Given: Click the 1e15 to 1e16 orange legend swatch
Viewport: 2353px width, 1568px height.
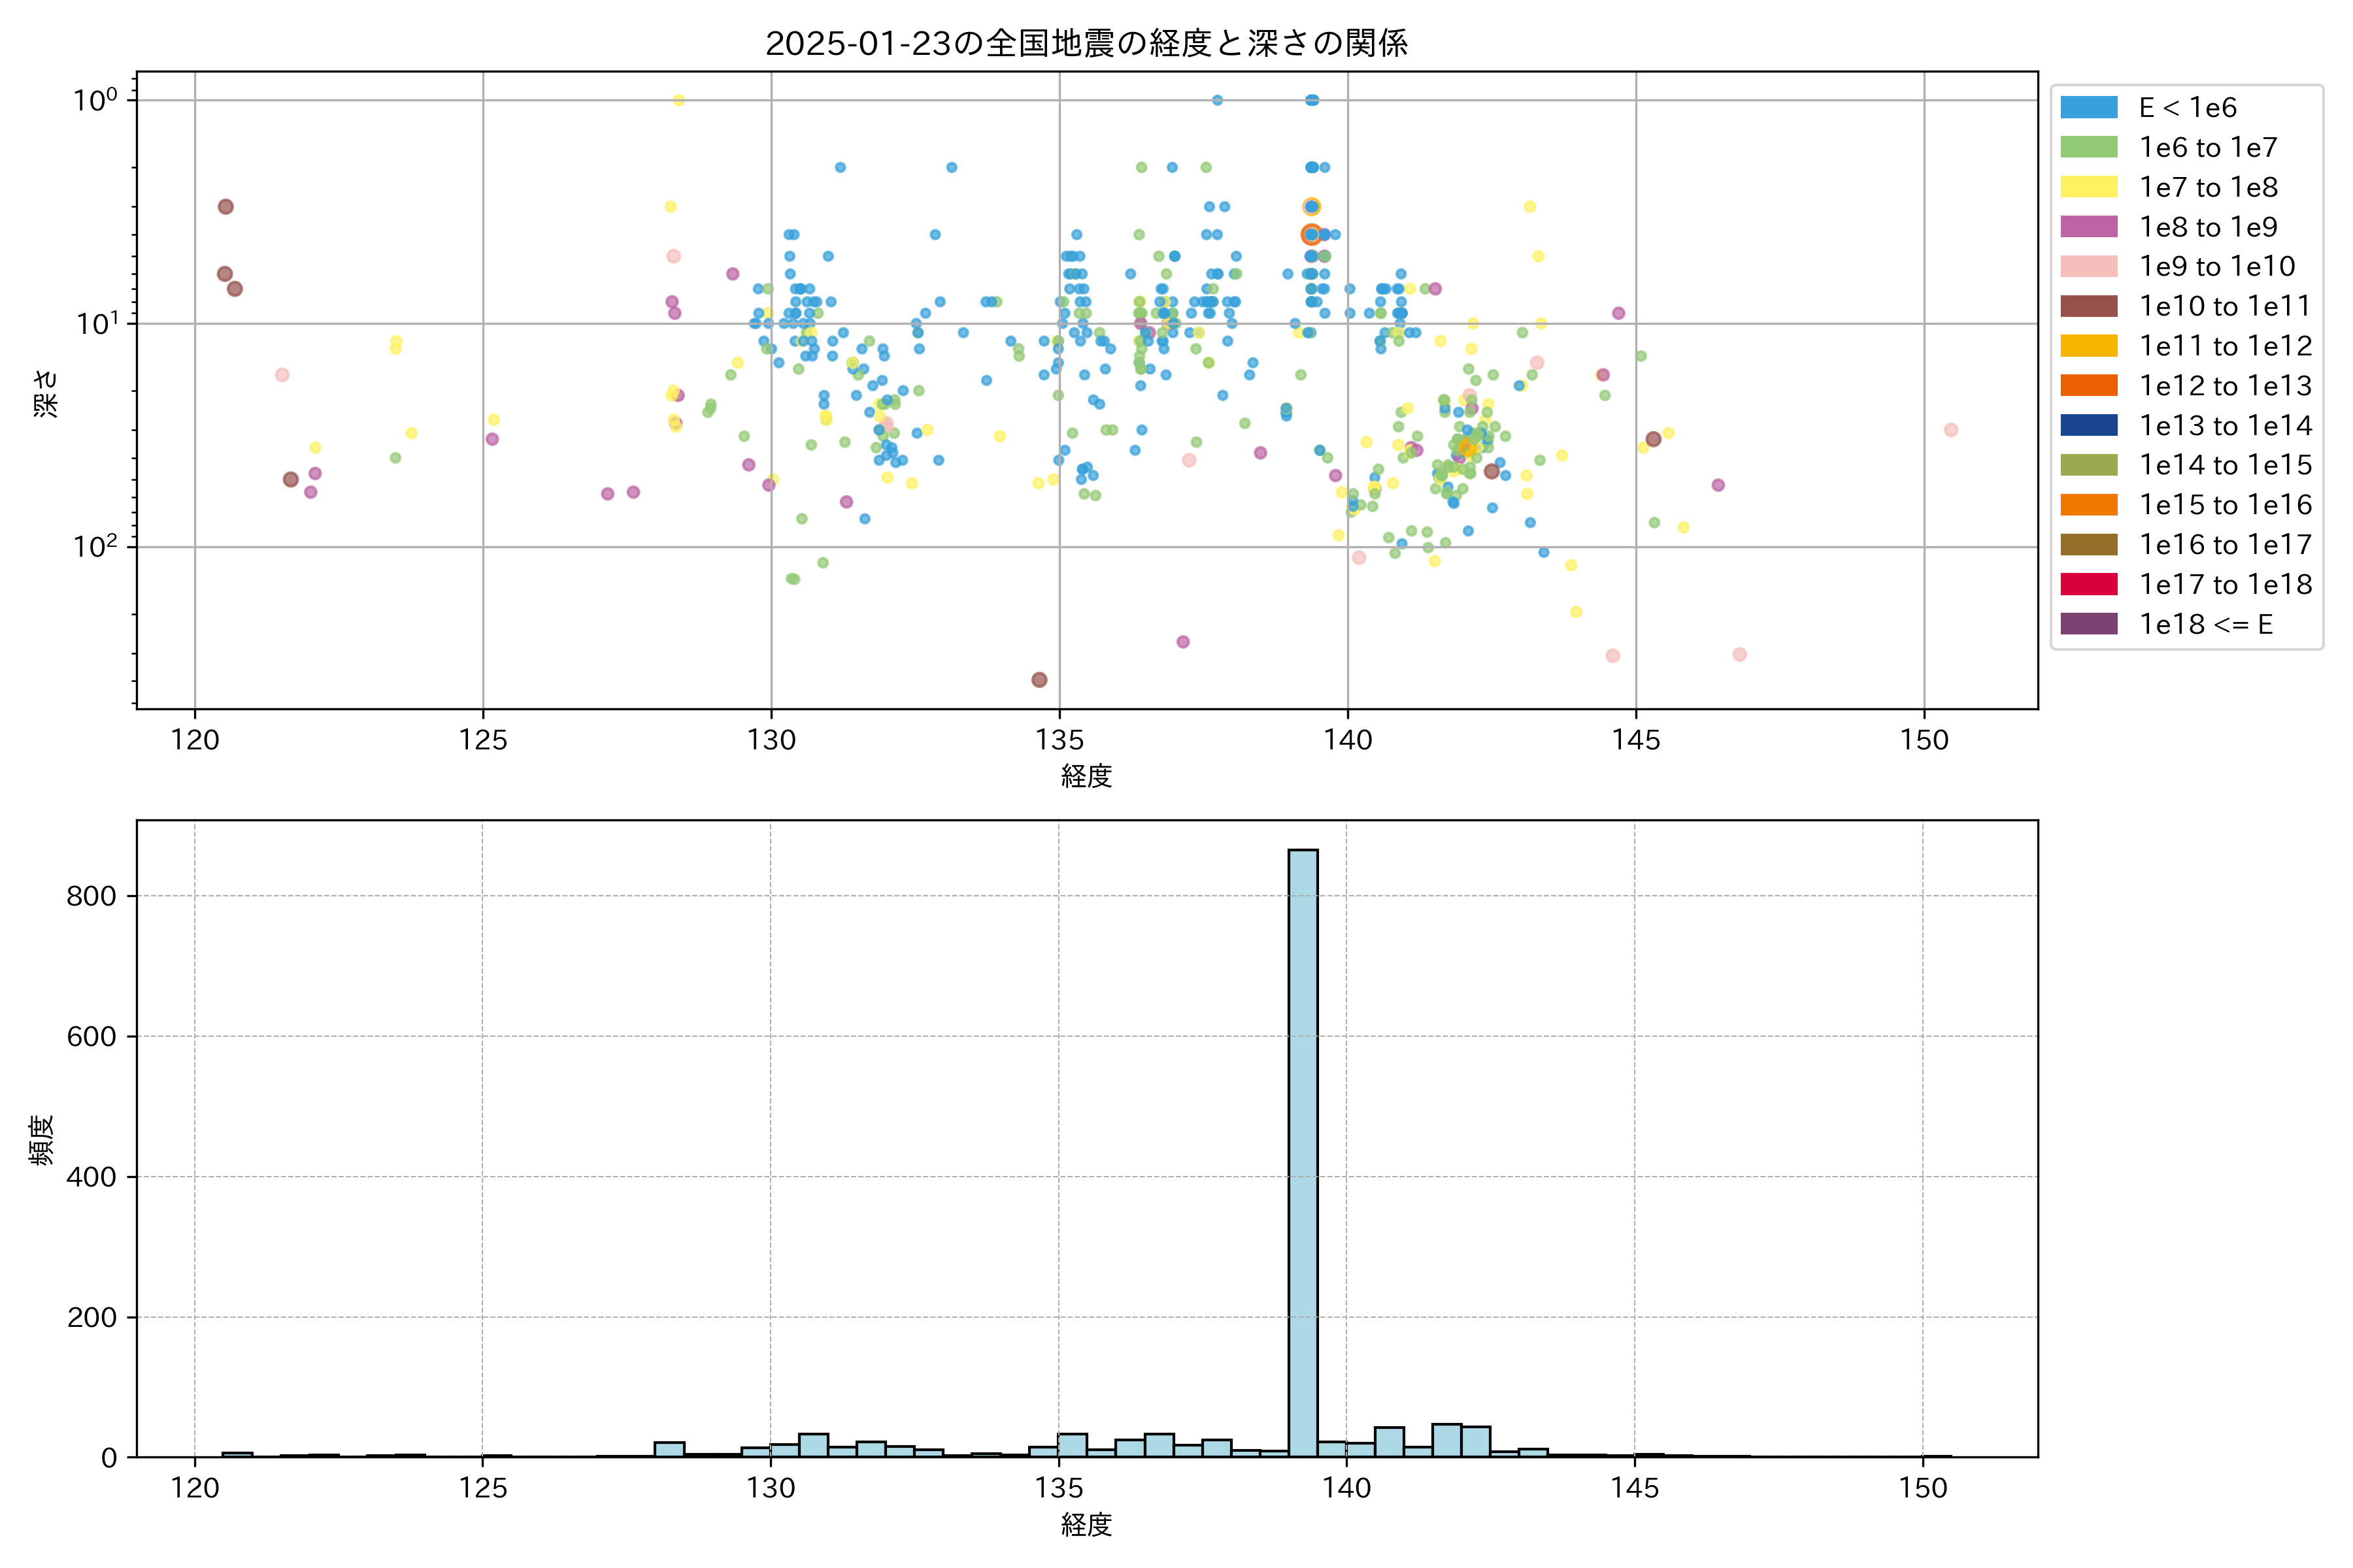Looking at the screenshot, I should coord(2088,505).
